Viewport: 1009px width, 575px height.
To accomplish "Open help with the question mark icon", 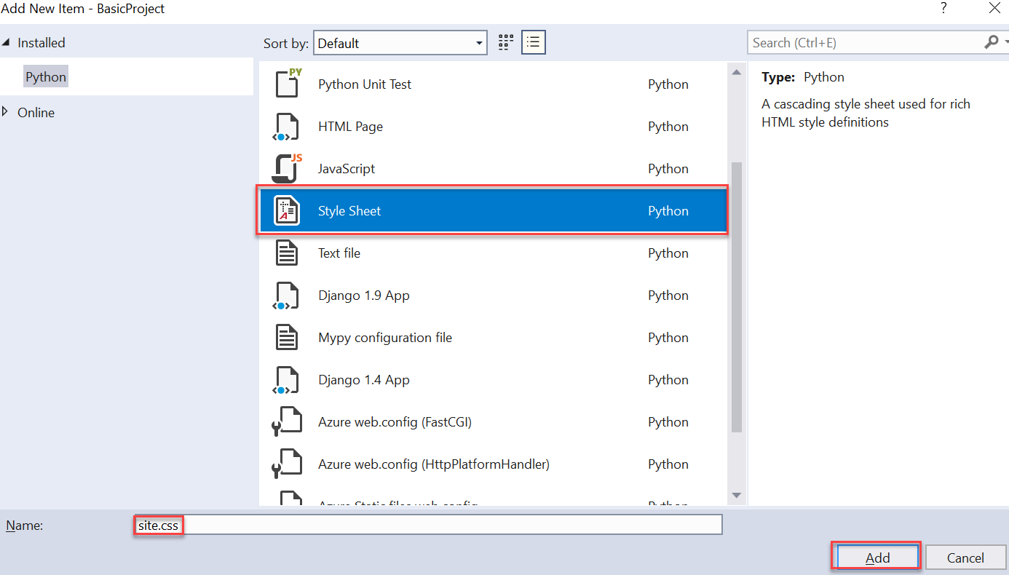I will (x=943, y=8).
